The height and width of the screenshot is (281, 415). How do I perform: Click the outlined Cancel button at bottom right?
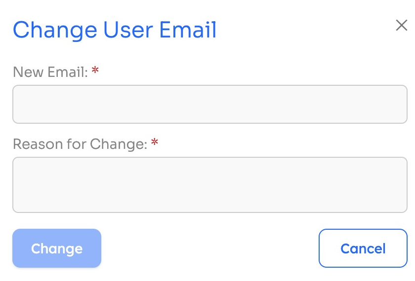click(x=363, y=248)
